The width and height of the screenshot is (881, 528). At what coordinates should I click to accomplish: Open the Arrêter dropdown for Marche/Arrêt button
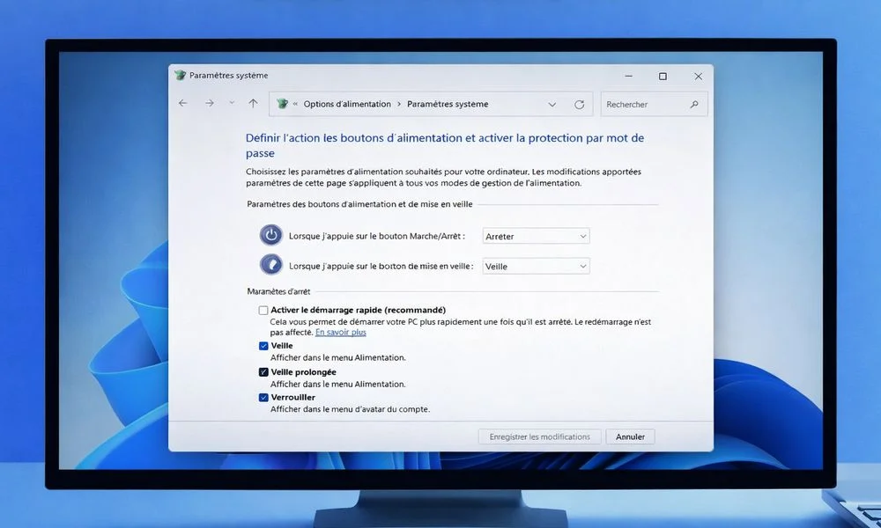[536, 236]
